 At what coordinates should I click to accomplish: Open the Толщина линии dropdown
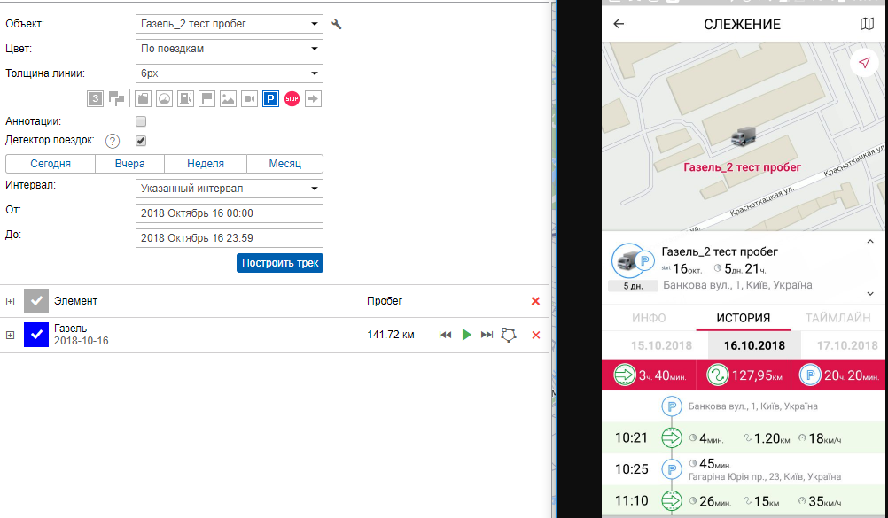230,73
